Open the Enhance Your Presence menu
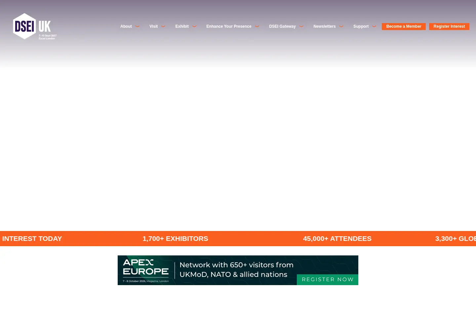The image size is (476, 330). (x=229, y=26)
